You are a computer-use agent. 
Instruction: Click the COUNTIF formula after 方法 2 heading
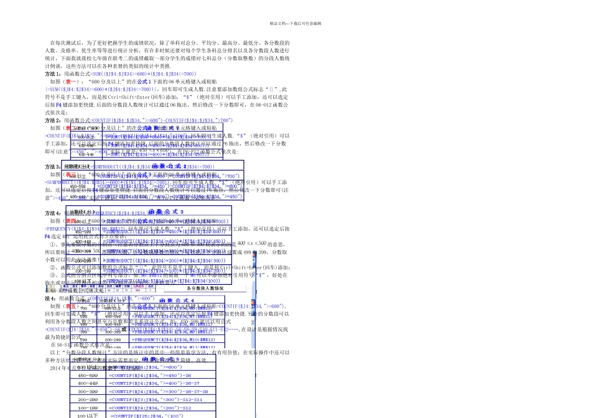click(162, 120)
